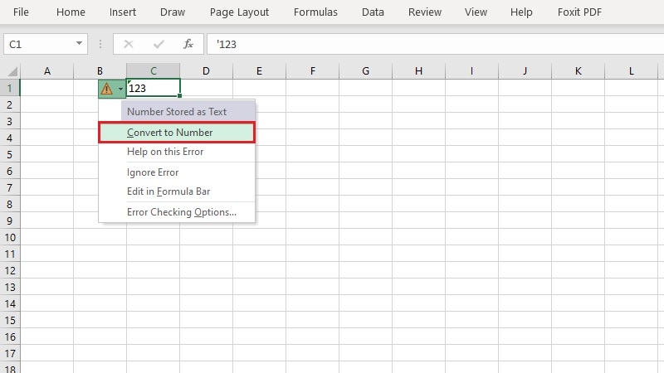
Task: Open the Draw ribbon tab
Action: [x=173, y=12]
